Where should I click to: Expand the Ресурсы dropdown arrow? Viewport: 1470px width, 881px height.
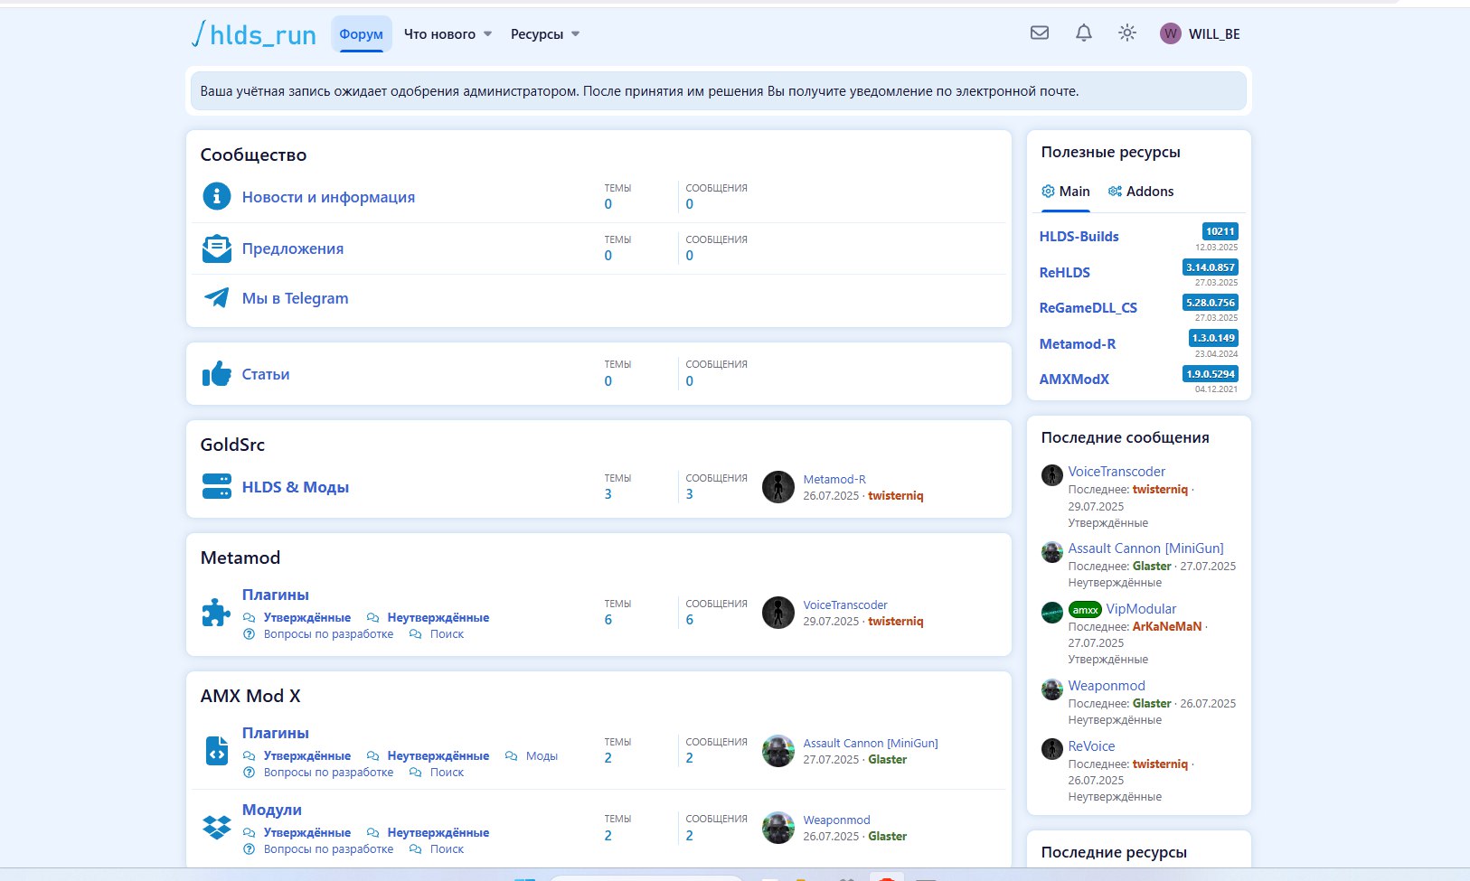coord(576,34)
